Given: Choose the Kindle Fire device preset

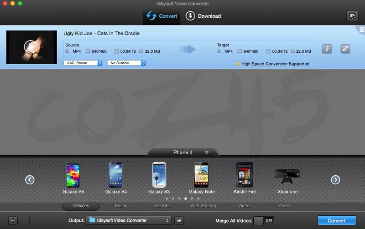Looking at the screenshot, I should tap(245, 175).
